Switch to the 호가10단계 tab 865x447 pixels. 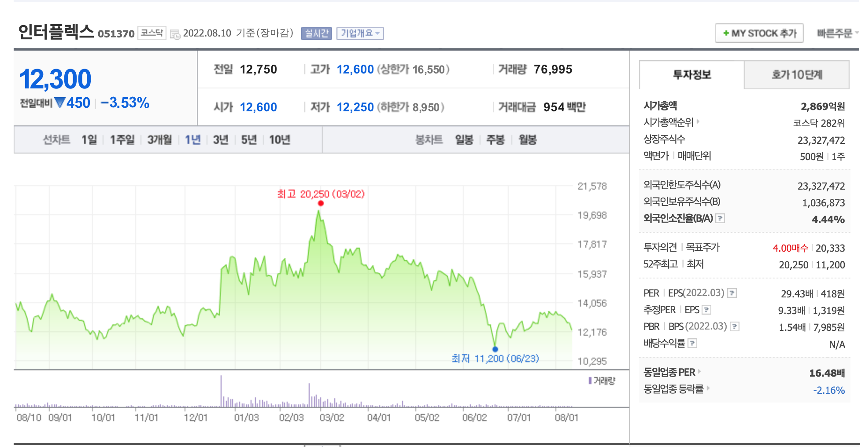pos(797,75)
